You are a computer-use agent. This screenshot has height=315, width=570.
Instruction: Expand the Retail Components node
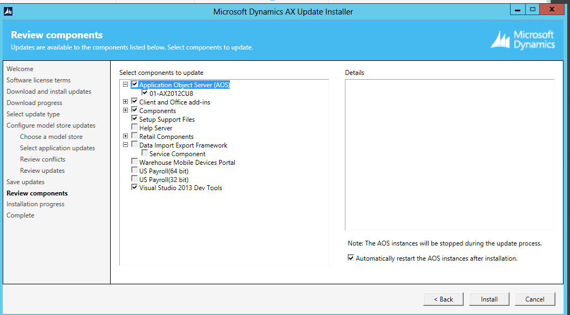click(126, 136)
